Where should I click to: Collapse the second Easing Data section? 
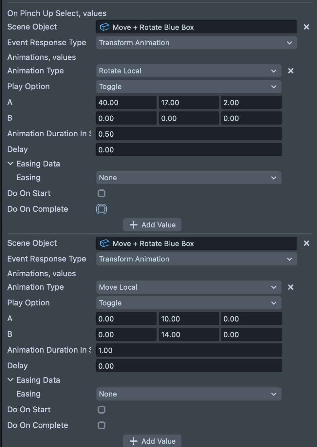[x=10, y=380]
